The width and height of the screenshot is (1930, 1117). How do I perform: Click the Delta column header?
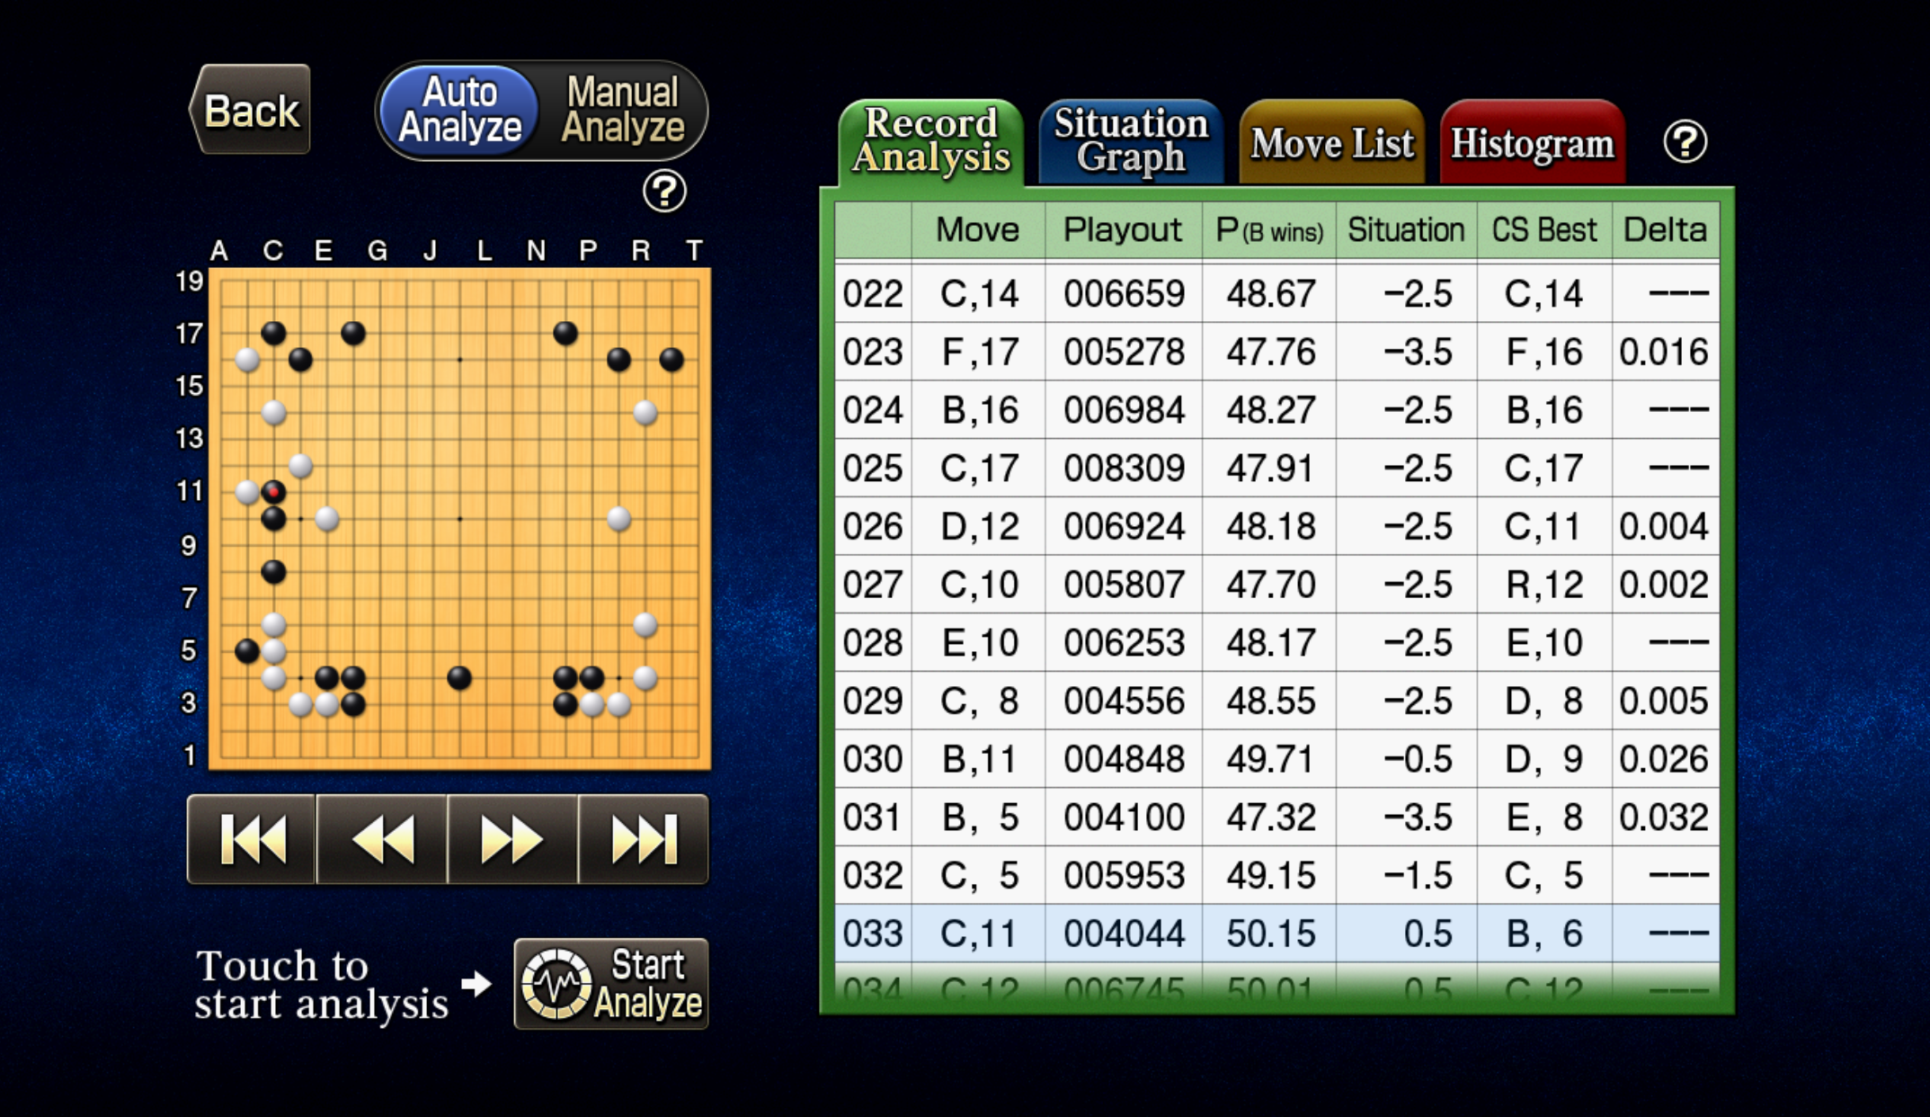pyautogui.click(x=1664, y=229)
